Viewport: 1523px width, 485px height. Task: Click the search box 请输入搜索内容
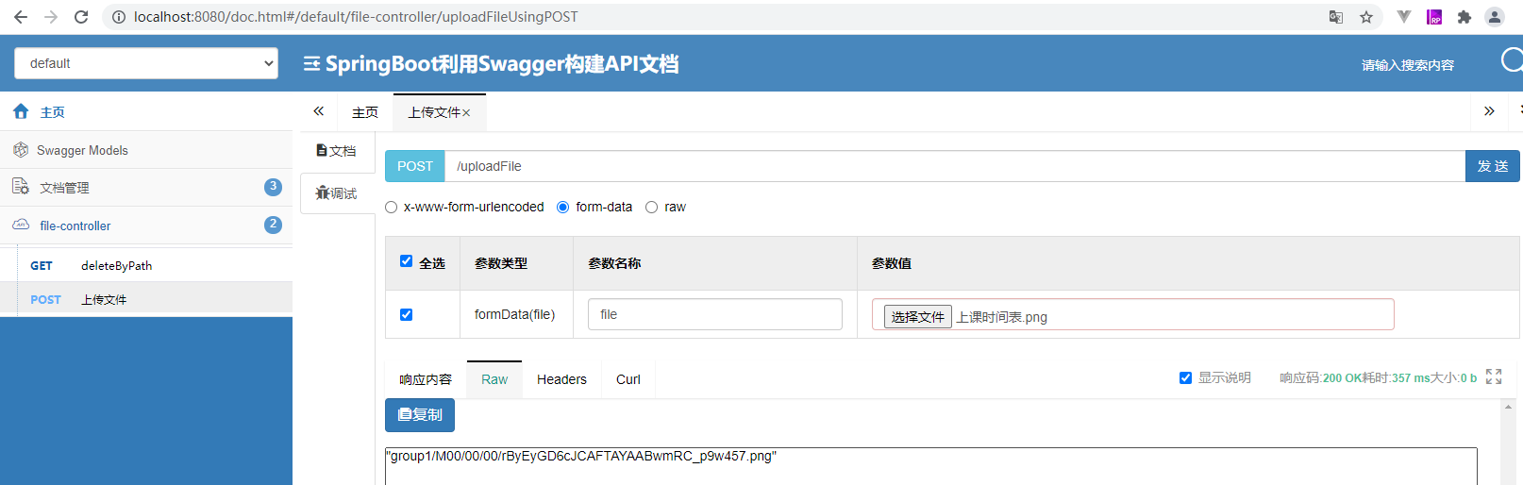(x=1408, y=65)
